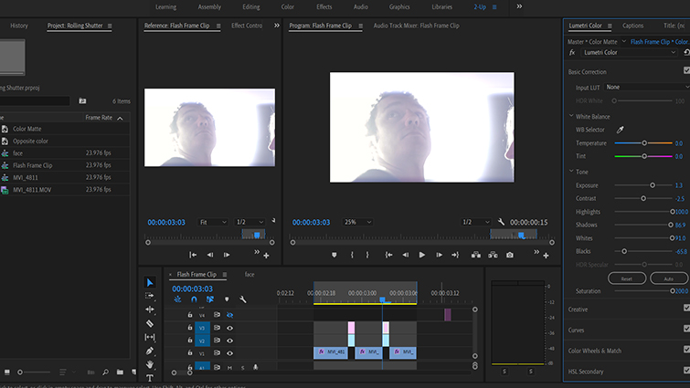Disable the Curves section checkbox
This screenshot has width=690, height=388.
tap(686, 330)
